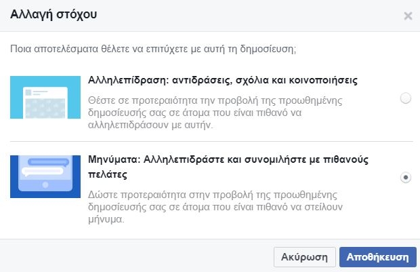Viewport: 420px width, 272px height.
Task: Close the Αλλαγή στόχου dialog
Action: click(408, 16)
